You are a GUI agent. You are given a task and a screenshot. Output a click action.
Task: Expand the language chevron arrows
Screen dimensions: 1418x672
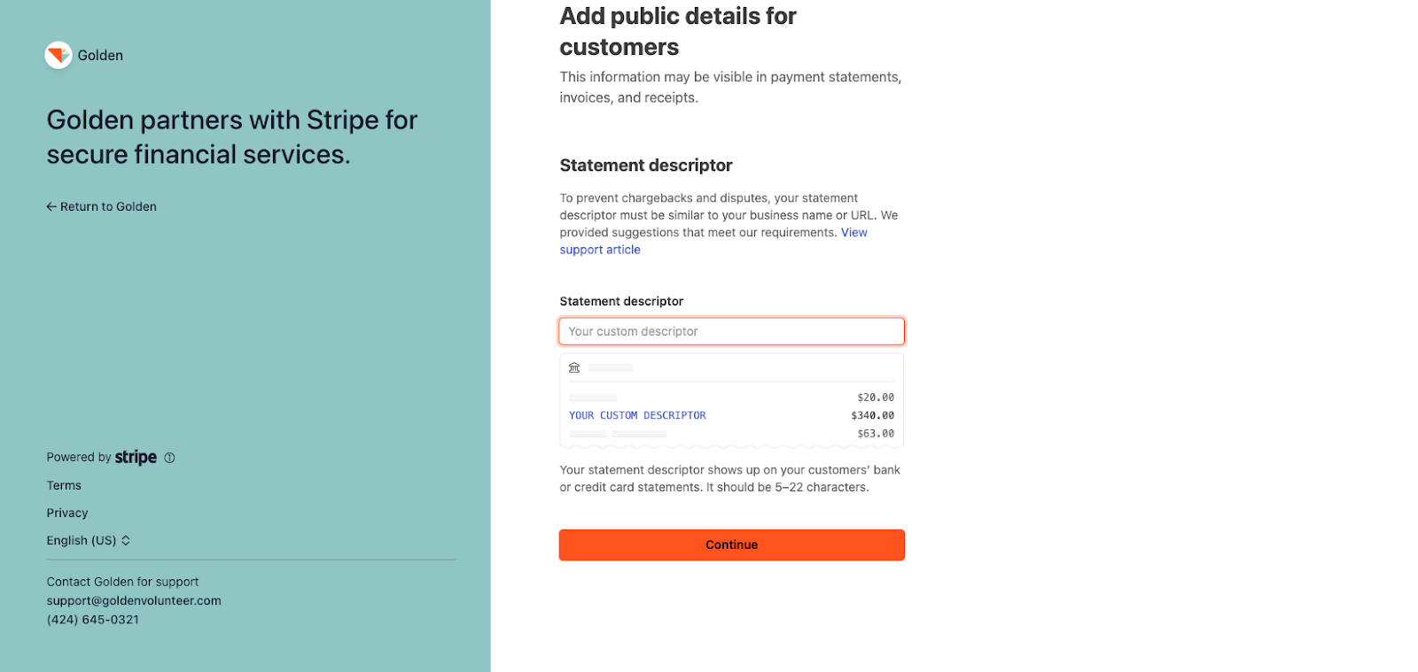pos(126,540)
